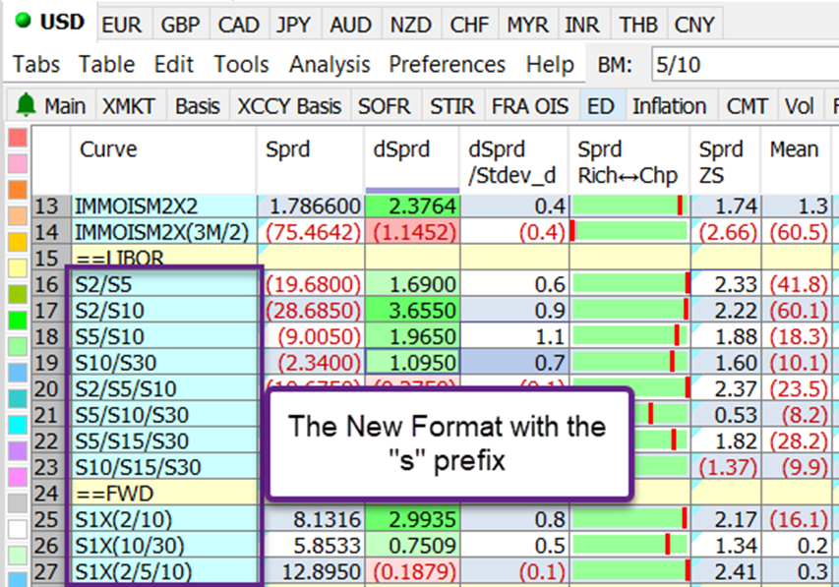
Task: Open the XCCY Basis tab
Action: tap(289, 105)
